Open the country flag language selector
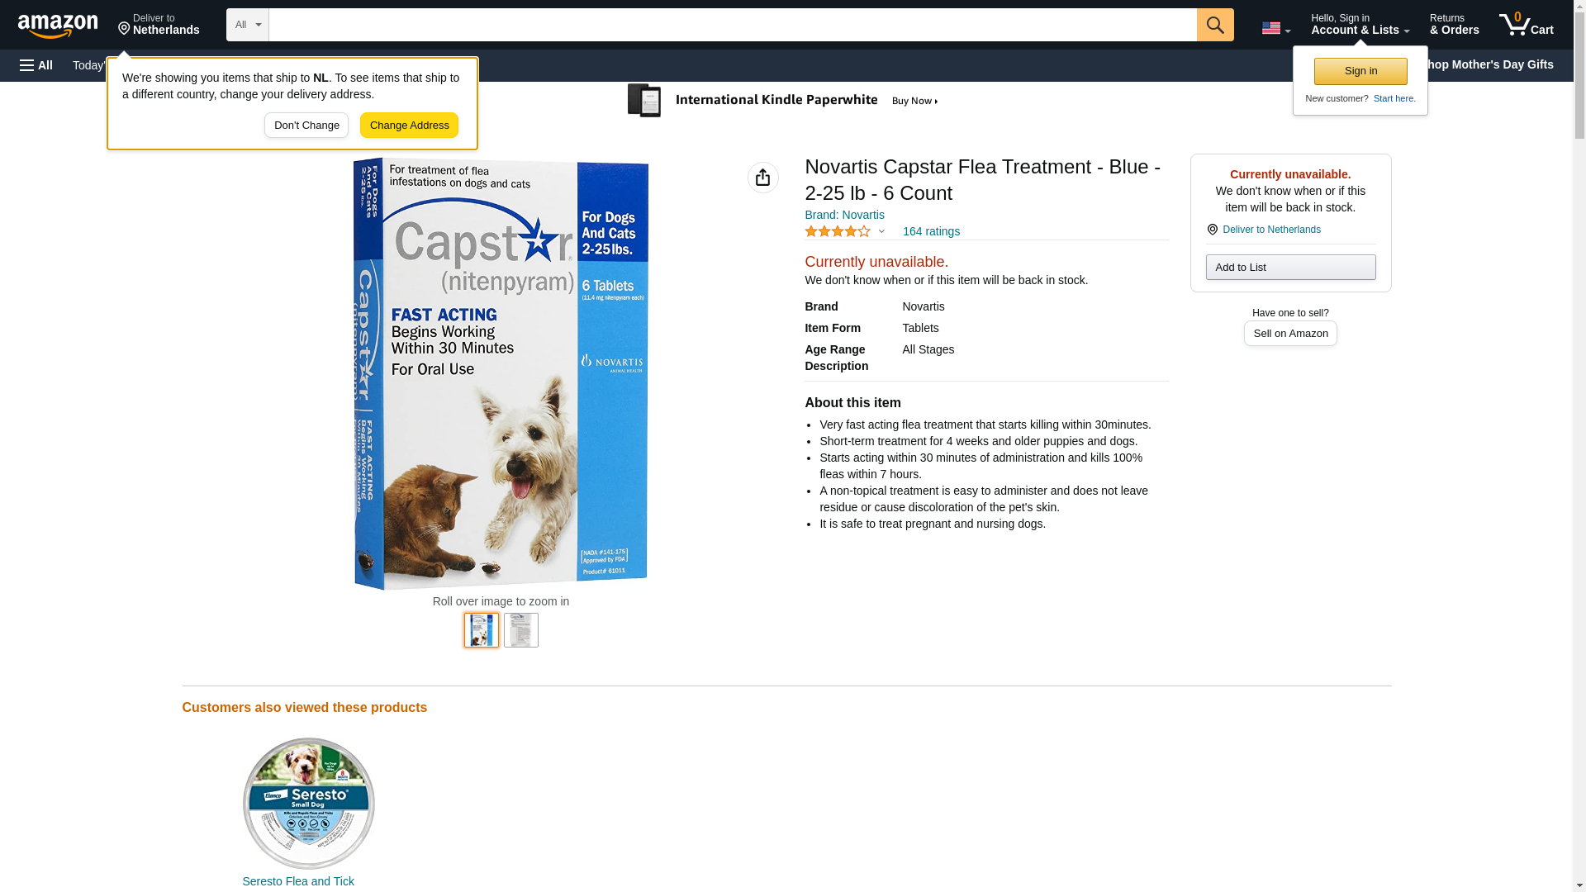Viewport: 1586px width, 892px height. click(1275, 28)
